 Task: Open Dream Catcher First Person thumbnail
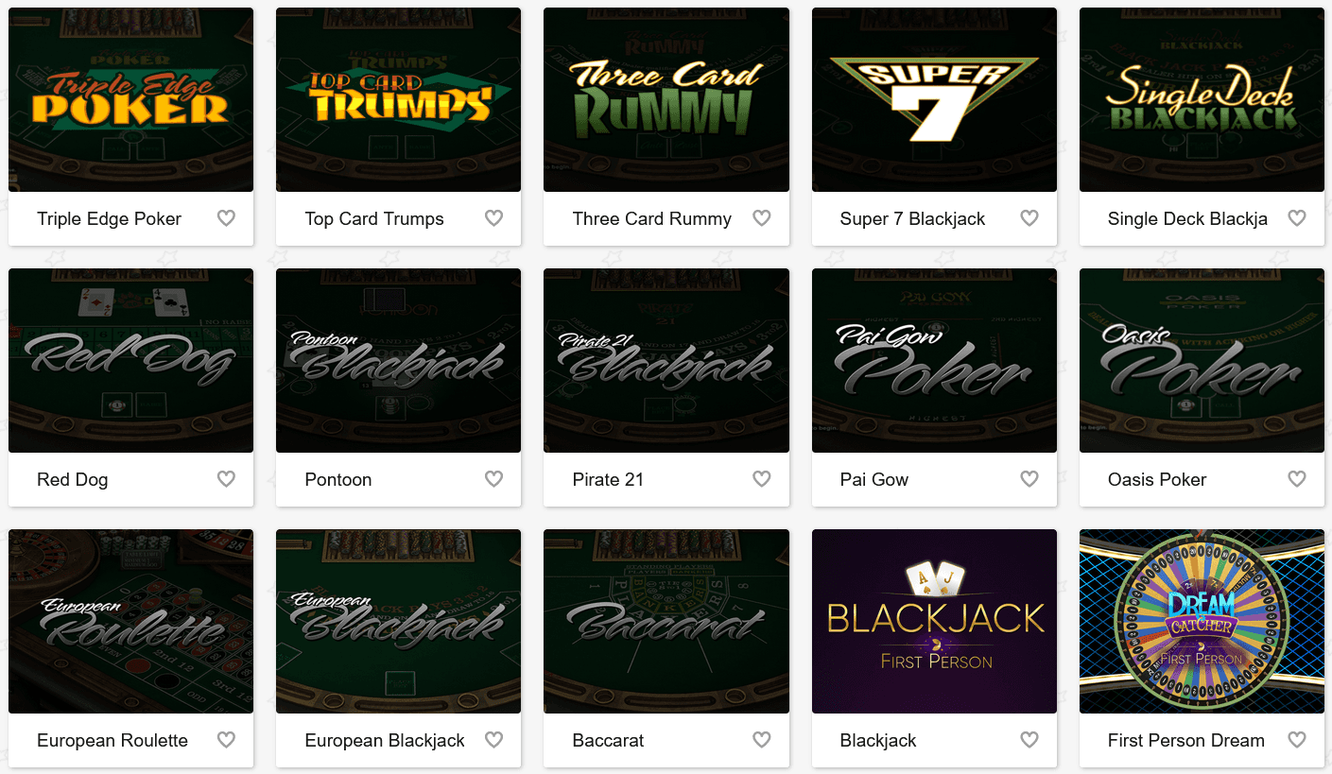tap(1202, 621)
